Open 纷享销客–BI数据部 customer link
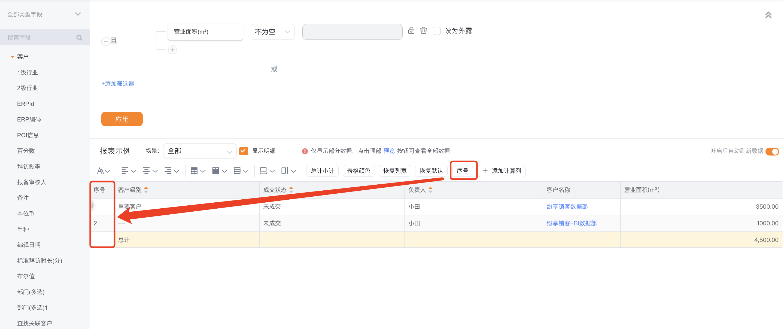784x329 pixels. point(572,223)
